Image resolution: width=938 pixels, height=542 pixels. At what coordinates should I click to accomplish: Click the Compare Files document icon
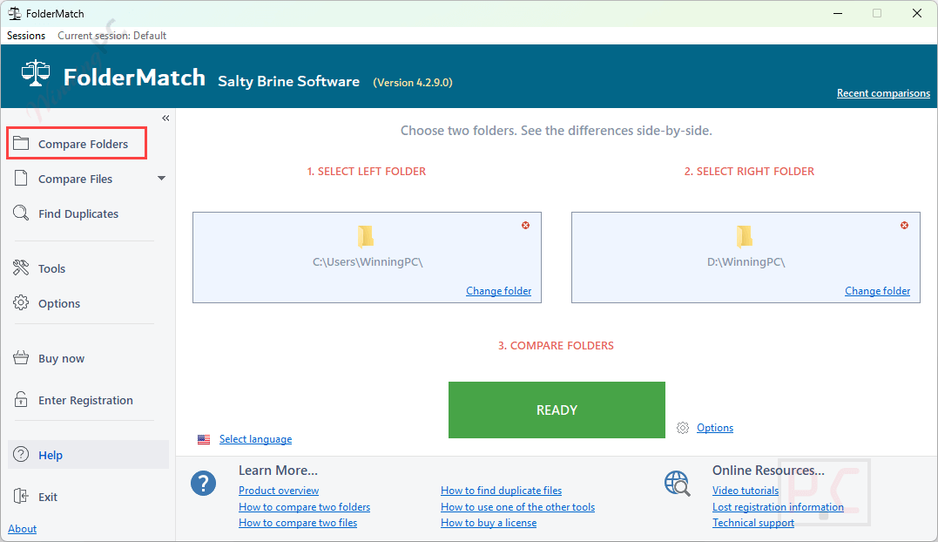[x=21, y=179]
